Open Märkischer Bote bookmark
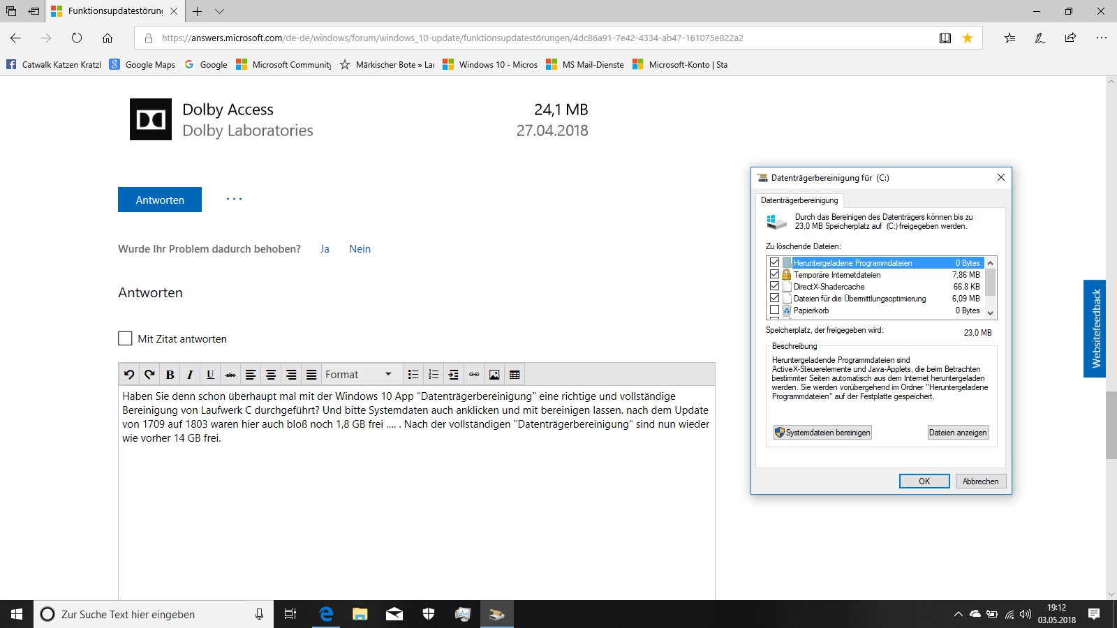This screenshot has height=628, width=1117. [x=387, y=65]
